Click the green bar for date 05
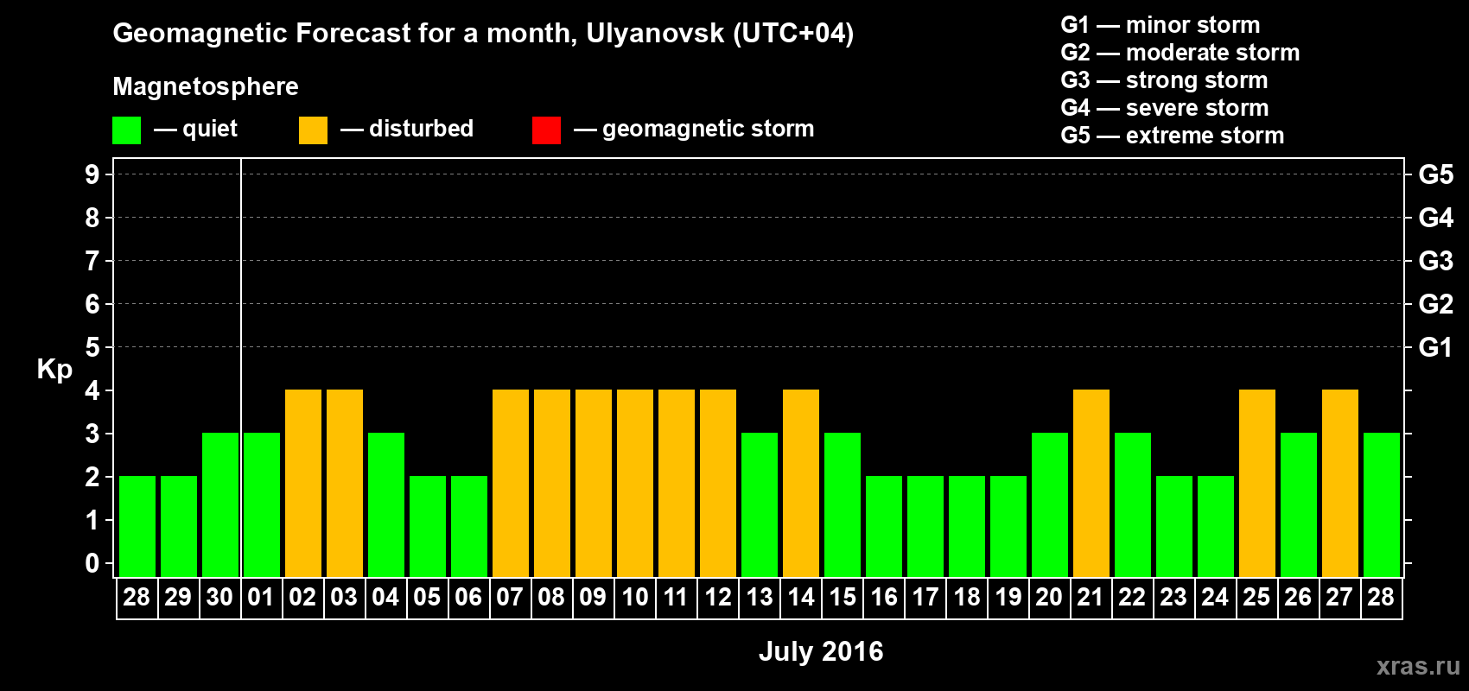 pos(428,526)
